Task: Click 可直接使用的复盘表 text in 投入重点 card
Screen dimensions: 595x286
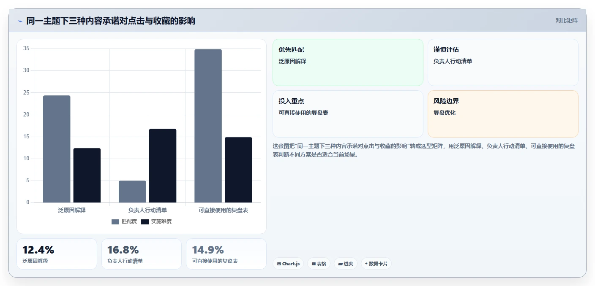Action: click(303, 113)
